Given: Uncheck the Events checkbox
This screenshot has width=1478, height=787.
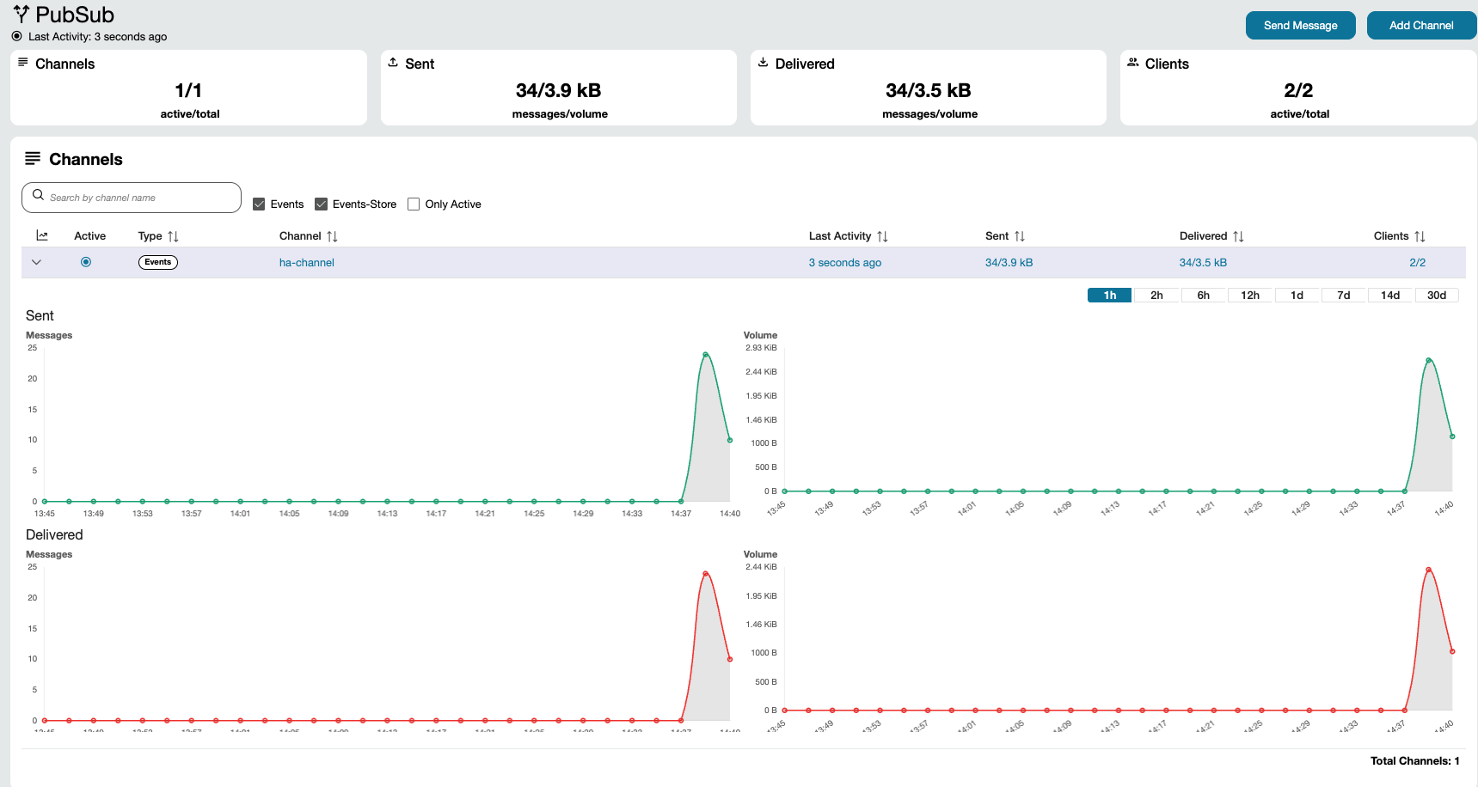Looking at the screenshot, I should [x=259, y=204].
